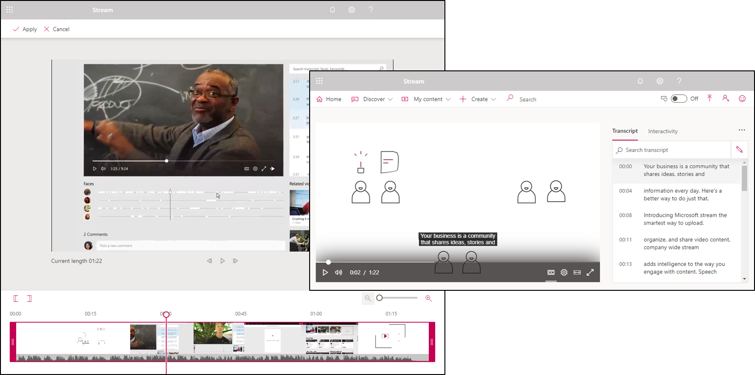The width and height of the screenshot is (755, 375).
Task: Open app launcher in trim editor window
Action: 10,10
